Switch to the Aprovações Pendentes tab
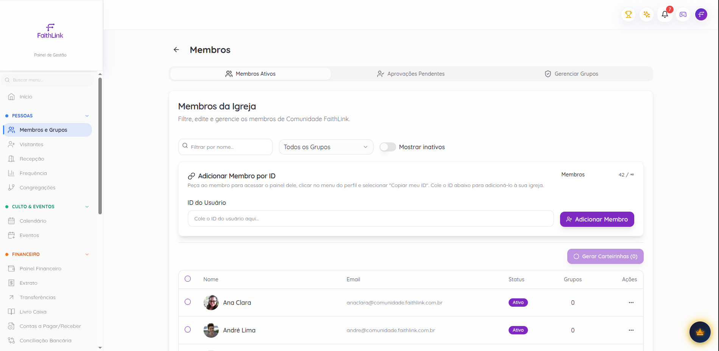The width and height of the screenshot is (719, 351). click(411, 74)
